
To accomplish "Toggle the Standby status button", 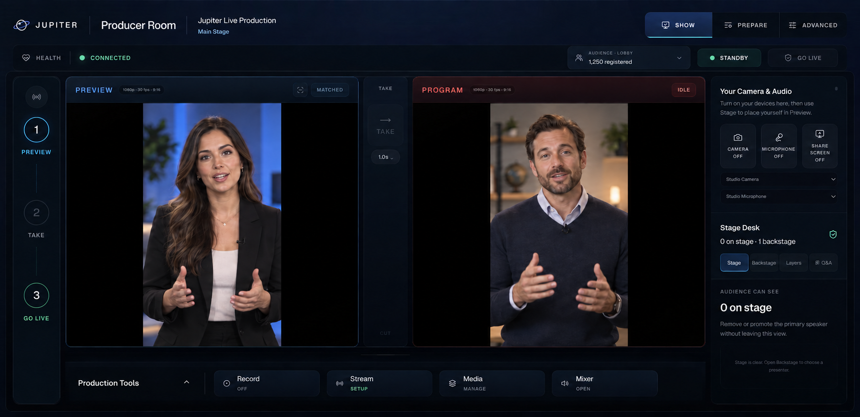I will click(x=729, y=58).
